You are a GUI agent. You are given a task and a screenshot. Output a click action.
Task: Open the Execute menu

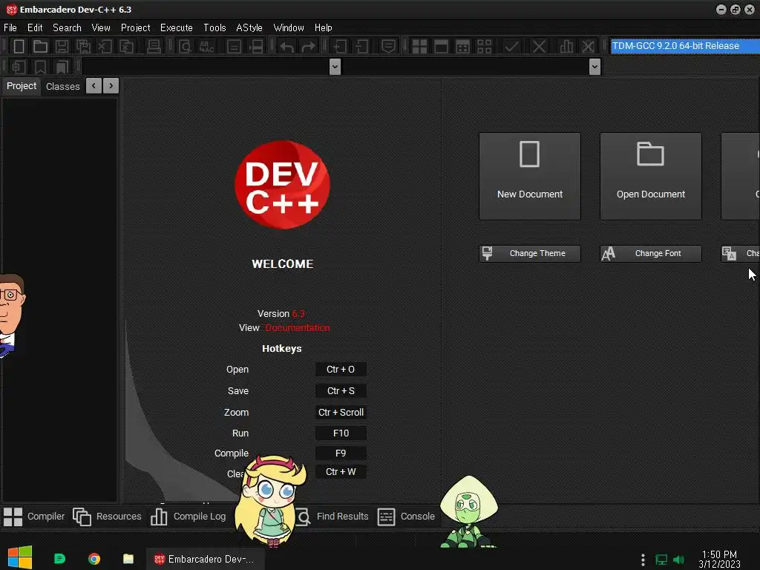(x=177, y=27)
